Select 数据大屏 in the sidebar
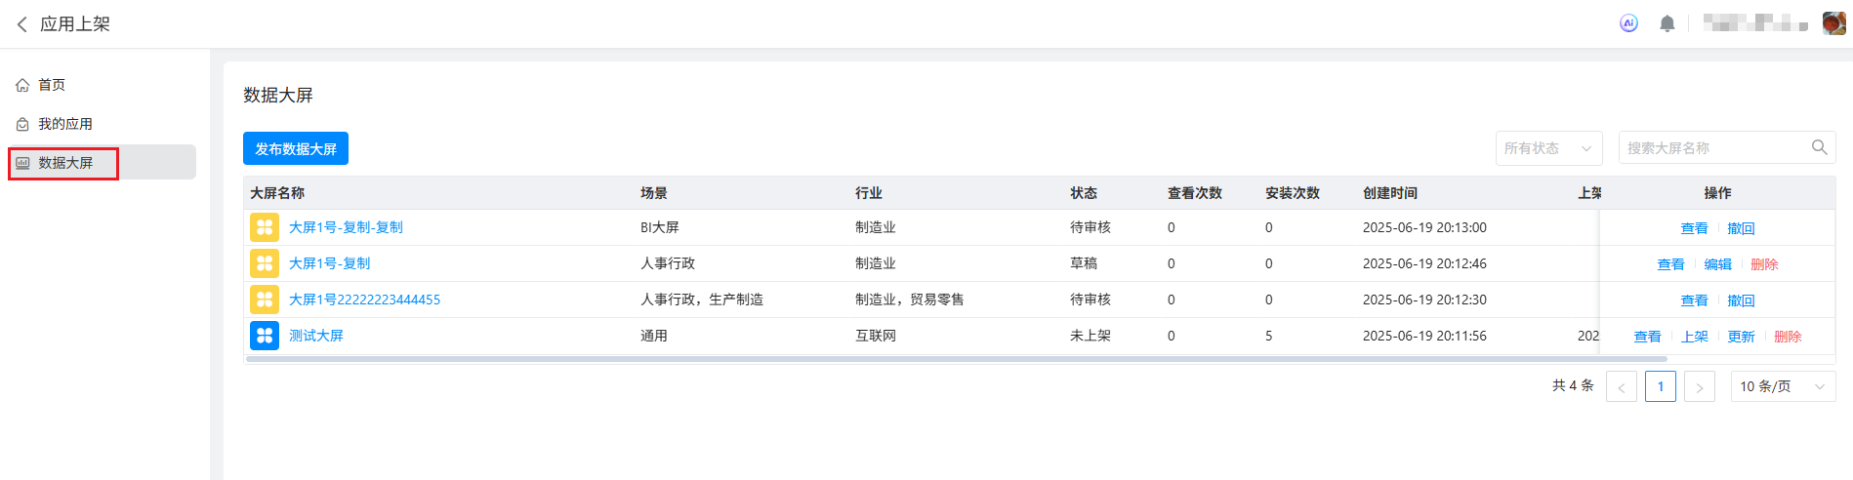The height and width of the screenshot is (480, 1853). click(x=65, y=163)
